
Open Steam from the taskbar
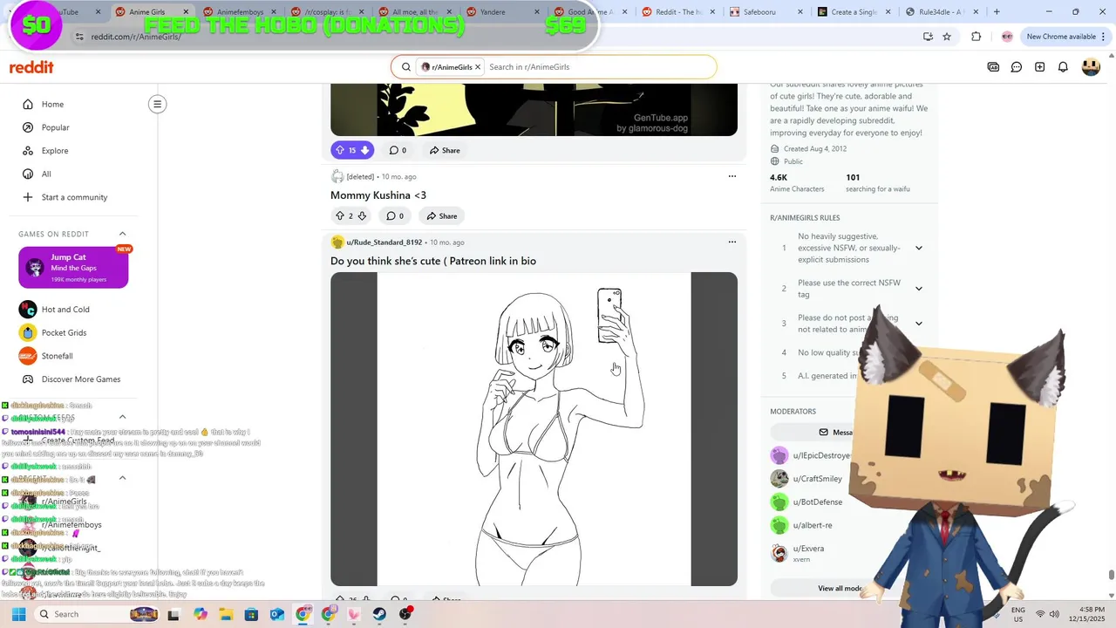(x=380, y=614)
